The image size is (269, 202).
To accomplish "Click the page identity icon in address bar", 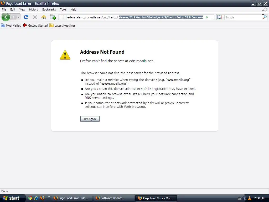I will [x=63, y=17].
